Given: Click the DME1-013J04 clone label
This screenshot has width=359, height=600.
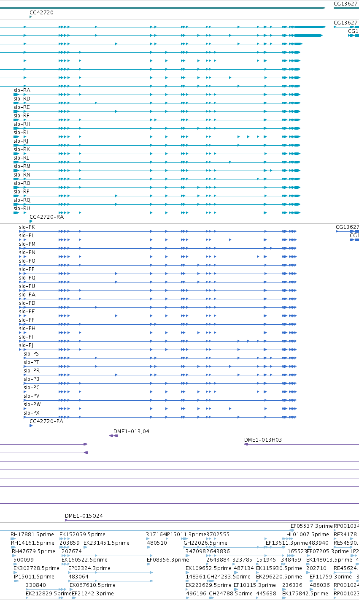Looking at the screenshot, I should [x=131, y=432].
